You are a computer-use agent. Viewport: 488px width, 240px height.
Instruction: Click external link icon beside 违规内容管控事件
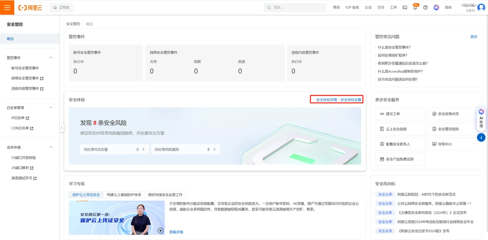42,89
